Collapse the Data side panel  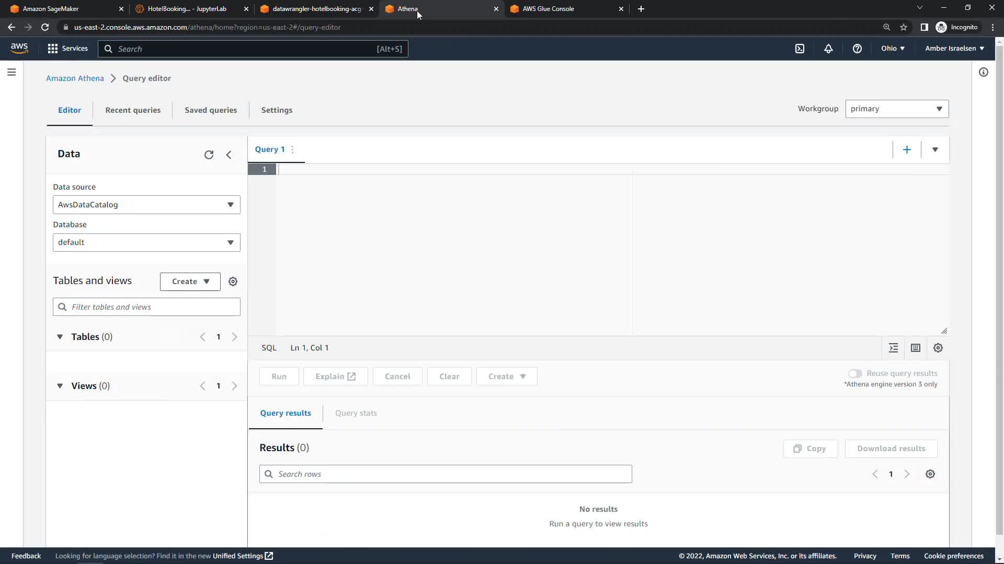(x=229, y=155)
